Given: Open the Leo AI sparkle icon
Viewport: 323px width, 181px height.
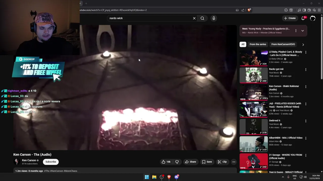Looking at the screenshot, I should click(314, 10).
